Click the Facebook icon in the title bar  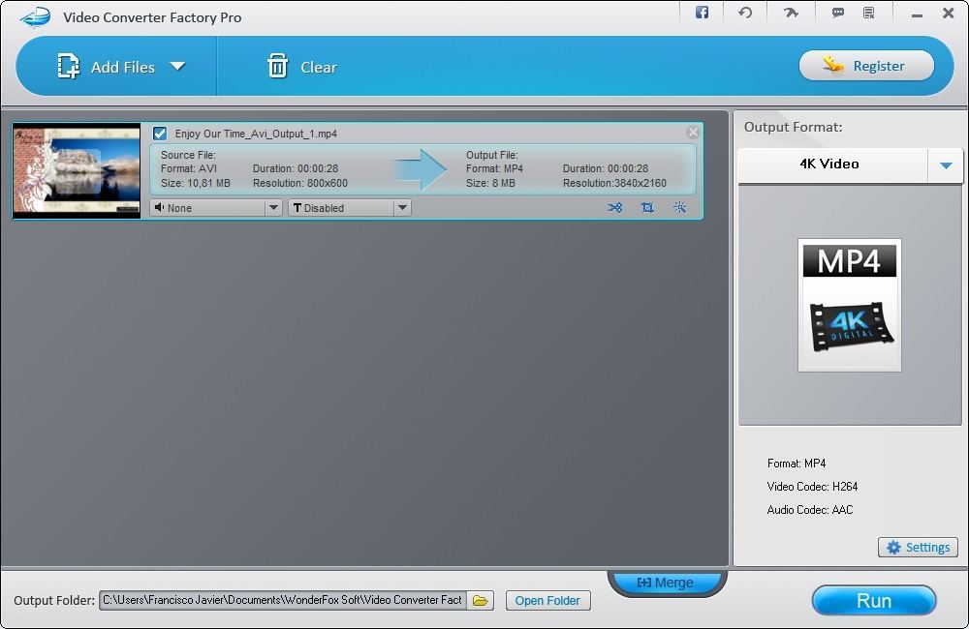coord(702,13)
